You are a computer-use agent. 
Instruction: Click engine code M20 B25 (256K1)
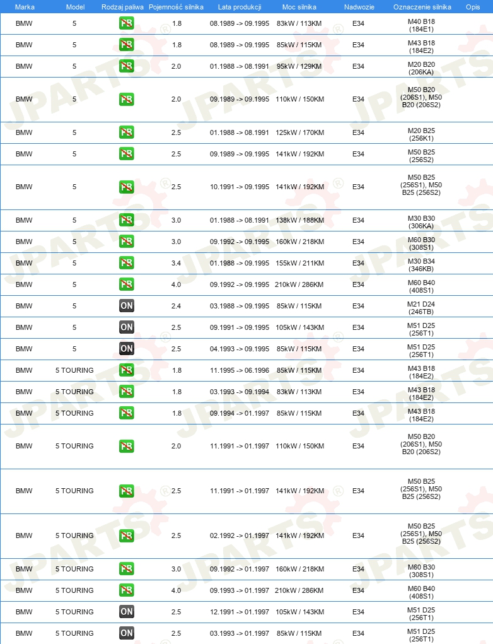click(x=421, y=134)
